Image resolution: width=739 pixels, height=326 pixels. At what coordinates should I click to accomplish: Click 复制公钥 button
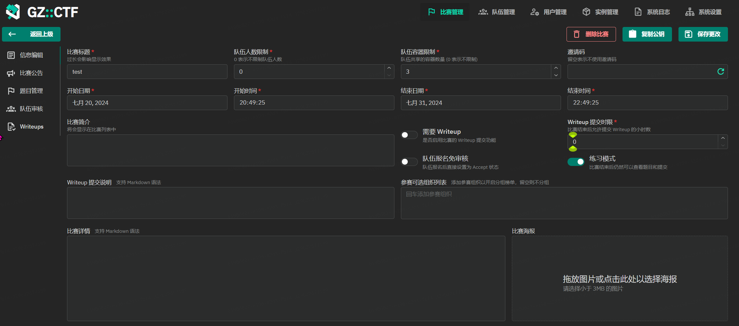tap(647, 34)
